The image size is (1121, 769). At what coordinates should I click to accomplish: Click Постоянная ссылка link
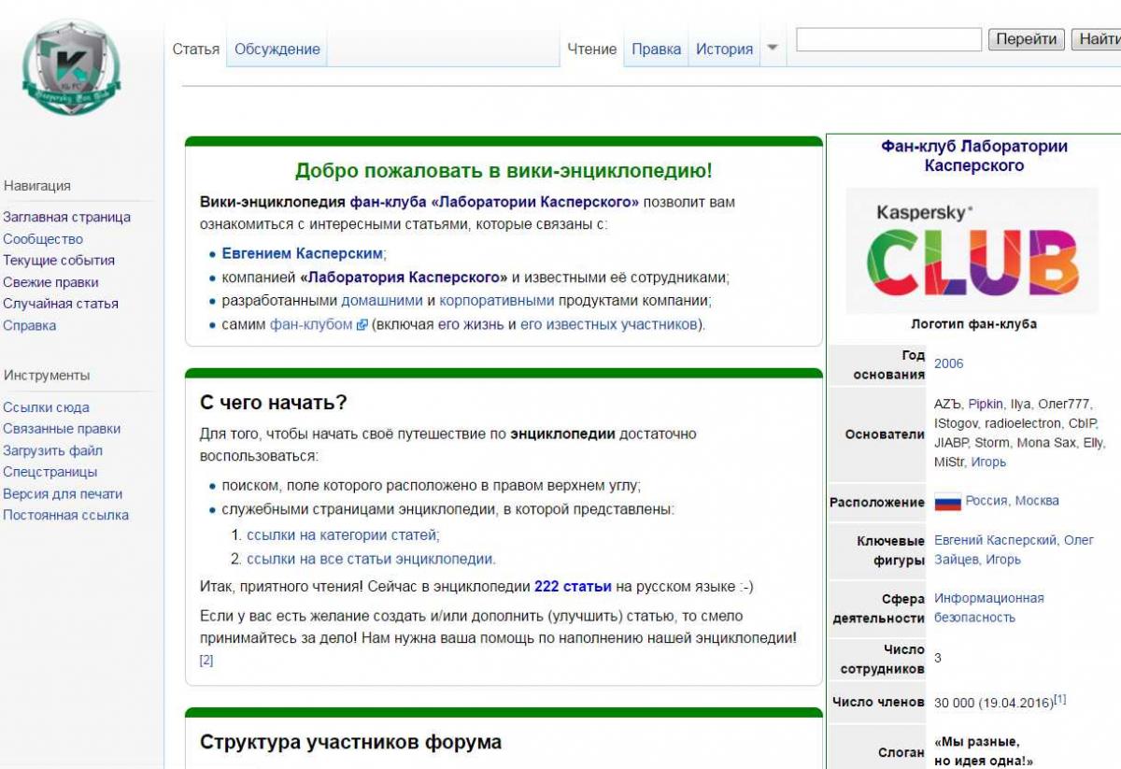tap(66, 516)
